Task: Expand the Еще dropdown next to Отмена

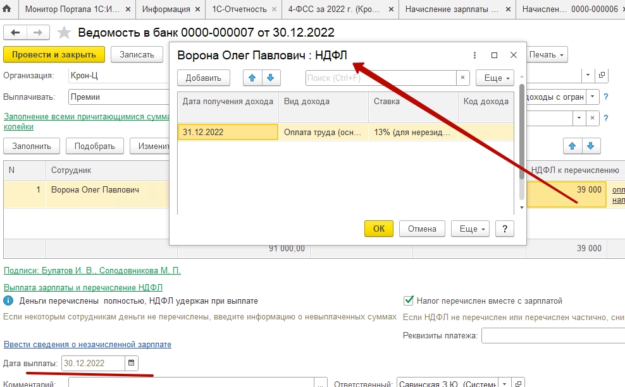Action: [x=473, y=229]
